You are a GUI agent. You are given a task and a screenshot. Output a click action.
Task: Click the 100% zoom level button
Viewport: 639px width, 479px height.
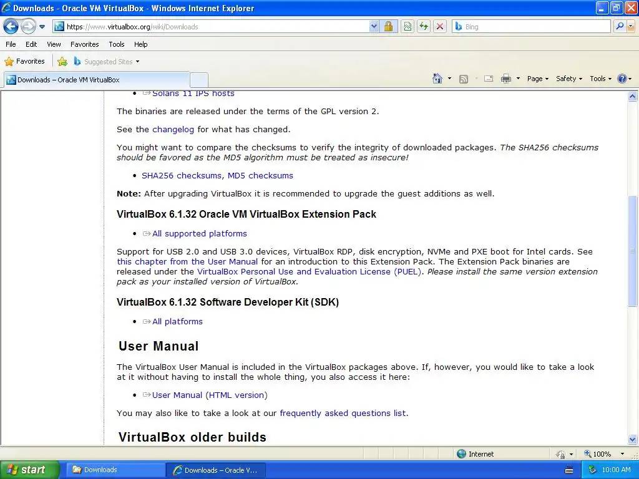point(598,454)
